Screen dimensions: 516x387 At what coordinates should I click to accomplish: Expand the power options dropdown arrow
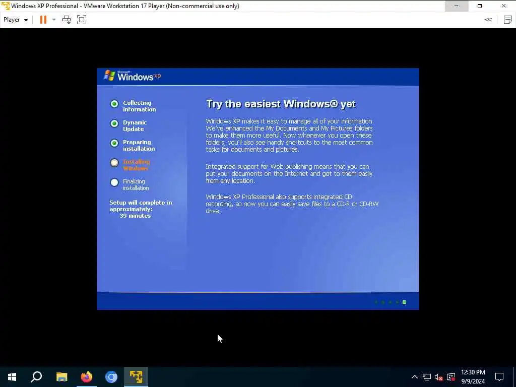(54, 20)
